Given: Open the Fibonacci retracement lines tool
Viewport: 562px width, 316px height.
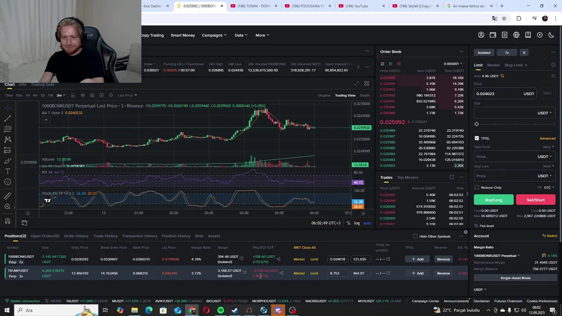Looking at the screenshot, I should coord(7,129).
